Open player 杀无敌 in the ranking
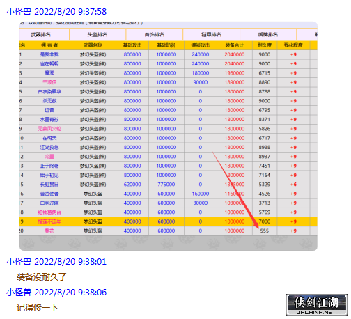 point(49,101)
